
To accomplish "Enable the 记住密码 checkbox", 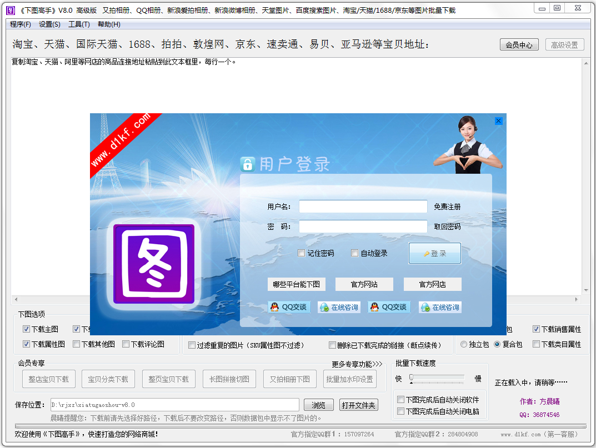I will tap(301, 253).
